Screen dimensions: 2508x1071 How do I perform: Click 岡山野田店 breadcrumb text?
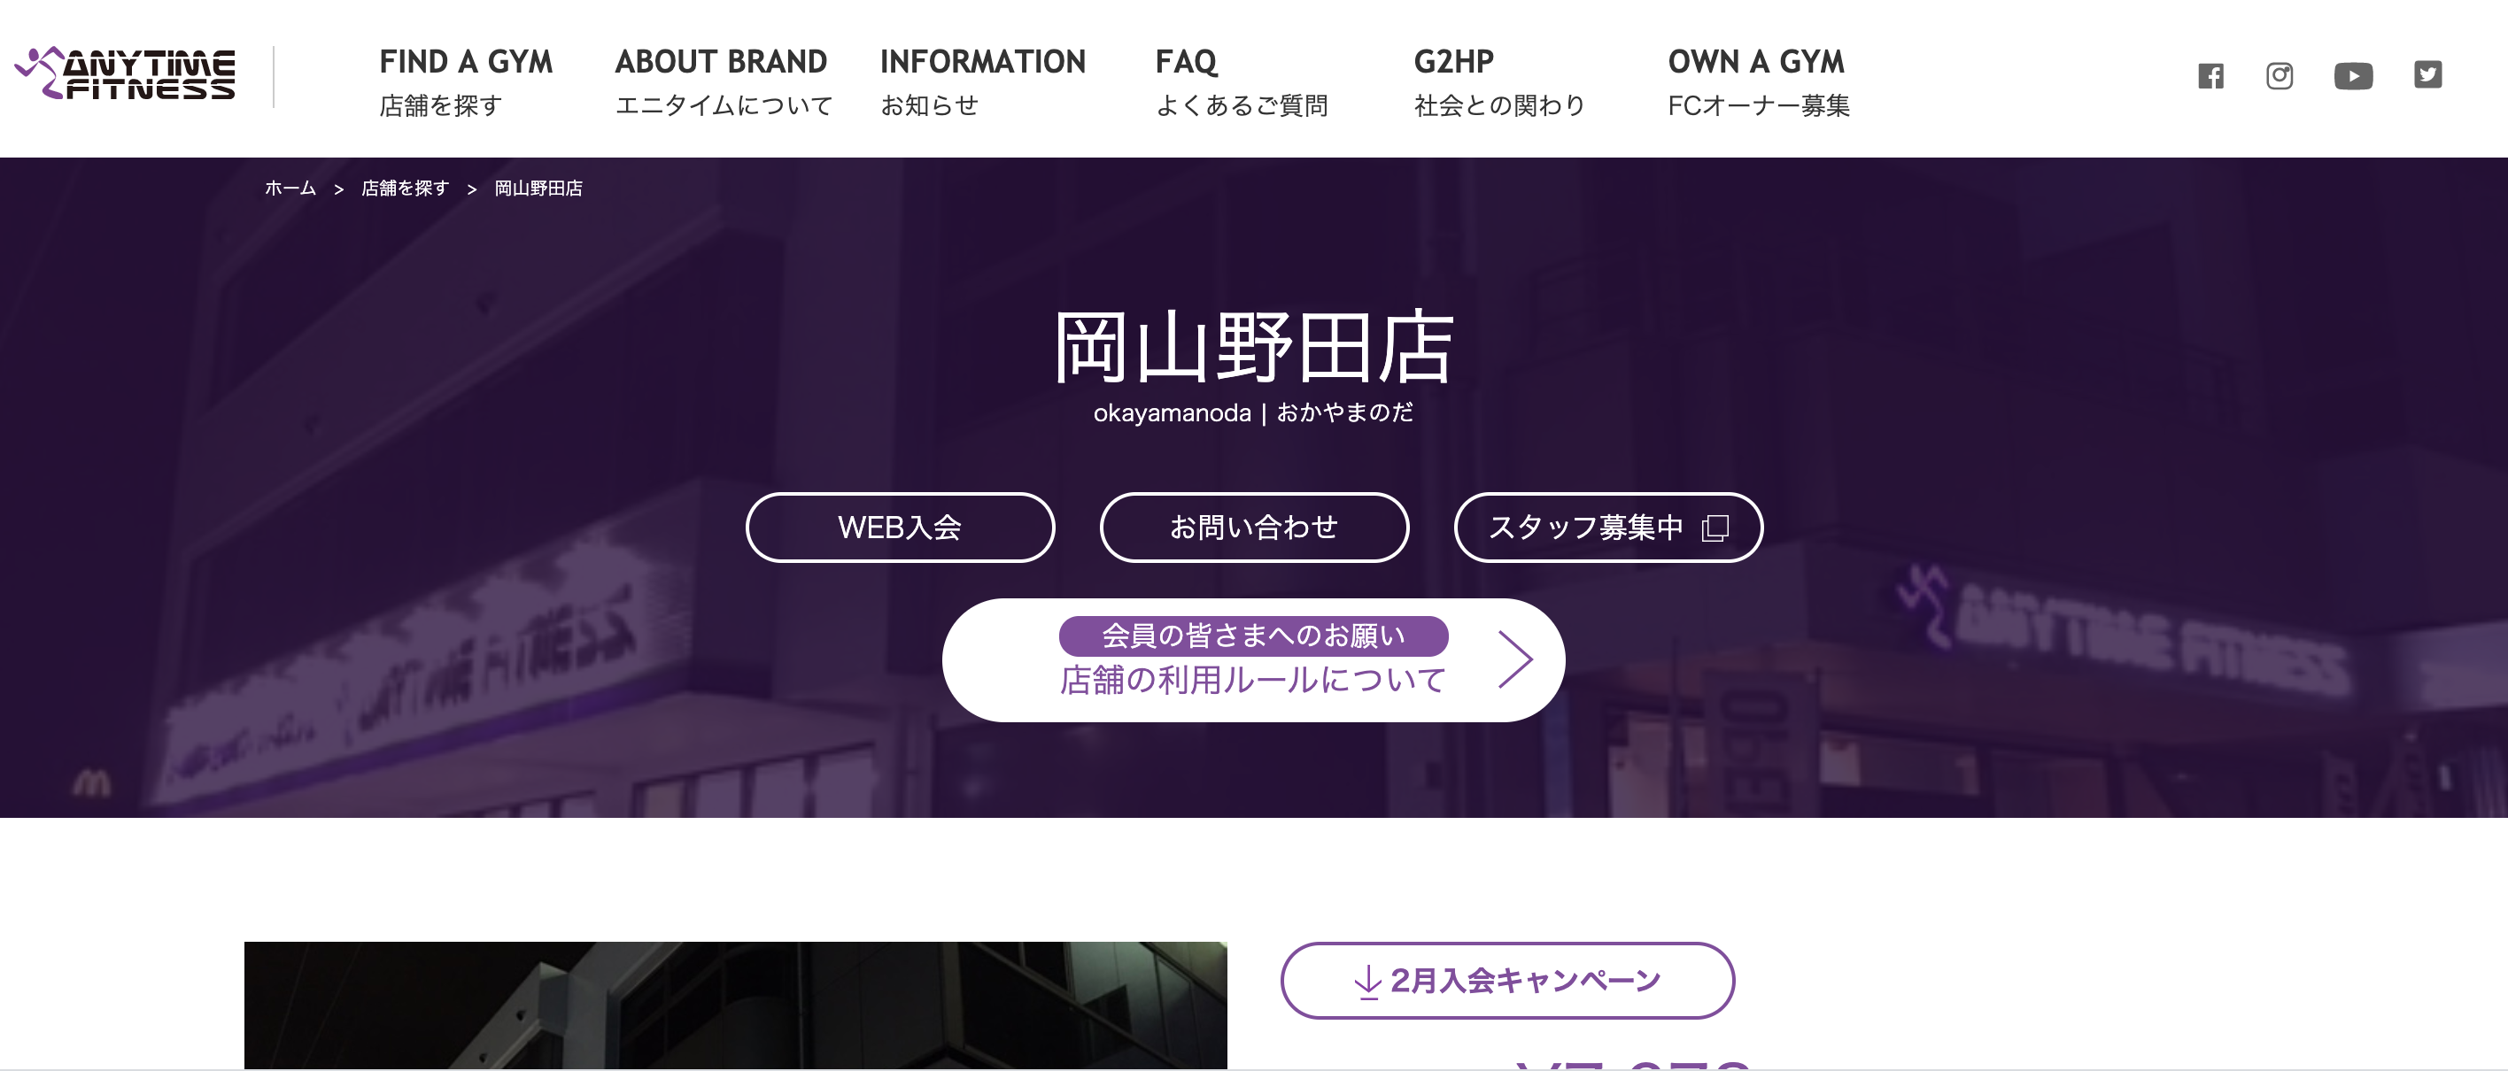tap(538, 188)
